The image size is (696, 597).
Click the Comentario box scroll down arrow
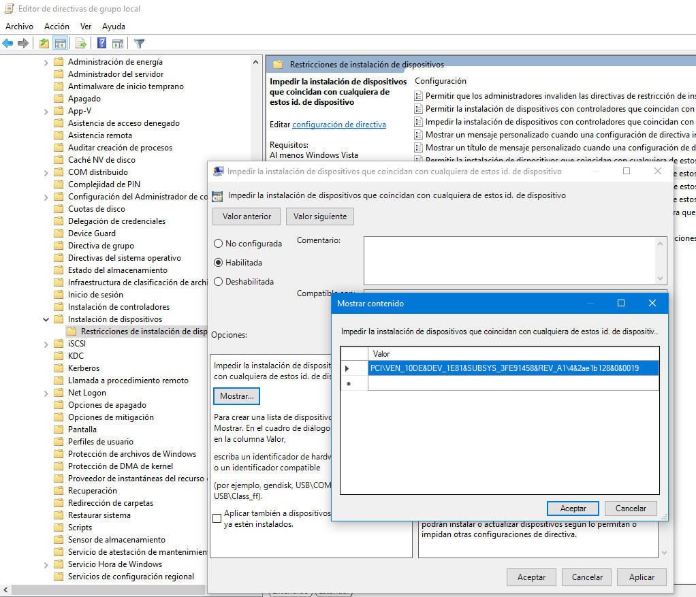point(660,278)
